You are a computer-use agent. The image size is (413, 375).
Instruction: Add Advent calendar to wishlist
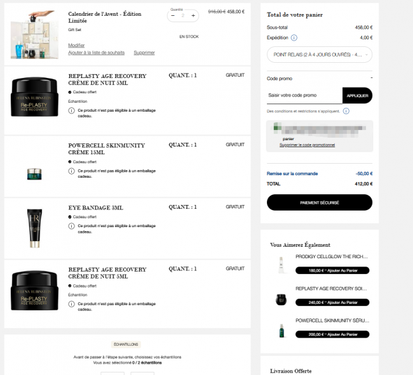pyautogui.click(x=97, y=53)
